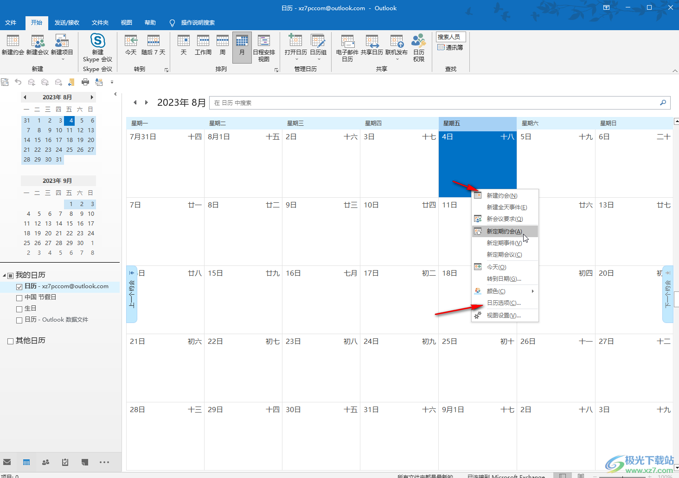The height and width of the screenshot is (478, 679).
Task: Click the Print icon in the quick-access toolbar
Action: click(85, 82)
